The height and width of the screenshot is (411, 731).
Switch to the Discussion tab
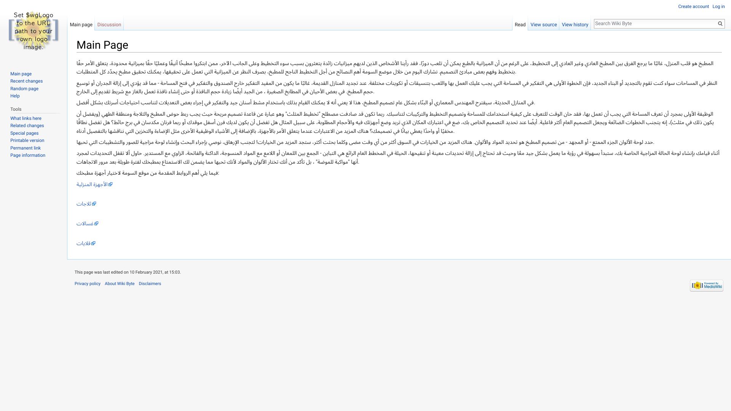(x=109, y=25)
